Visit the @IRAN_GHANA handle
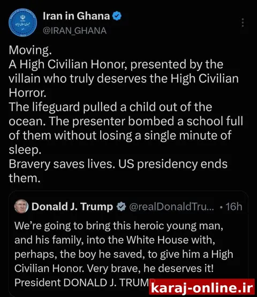The image size is (257, 297). click(74, 31)
